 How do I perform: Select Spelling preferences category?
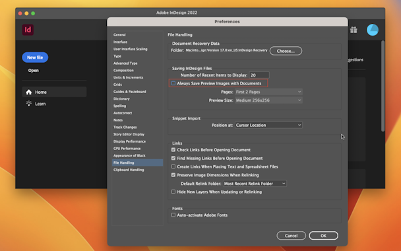coord(119,106)
